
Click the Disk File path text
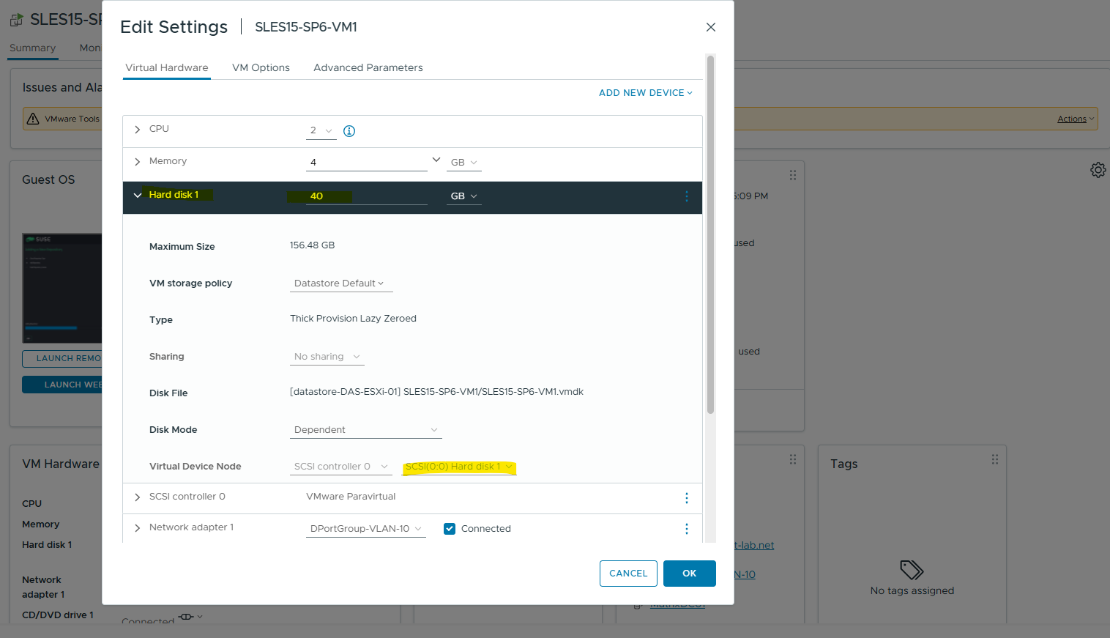[x=436, y=392]
